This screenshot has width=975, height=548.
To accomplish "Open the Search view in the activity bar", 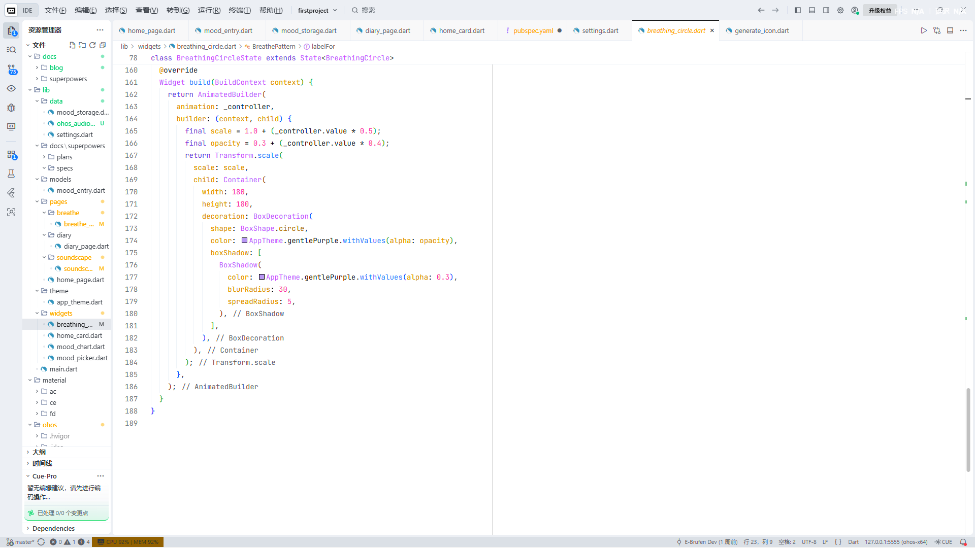I will click(x=11, y=50).
